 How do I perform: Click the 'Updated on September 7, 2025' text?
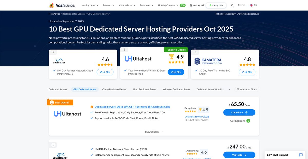click(x=66, y=21)
